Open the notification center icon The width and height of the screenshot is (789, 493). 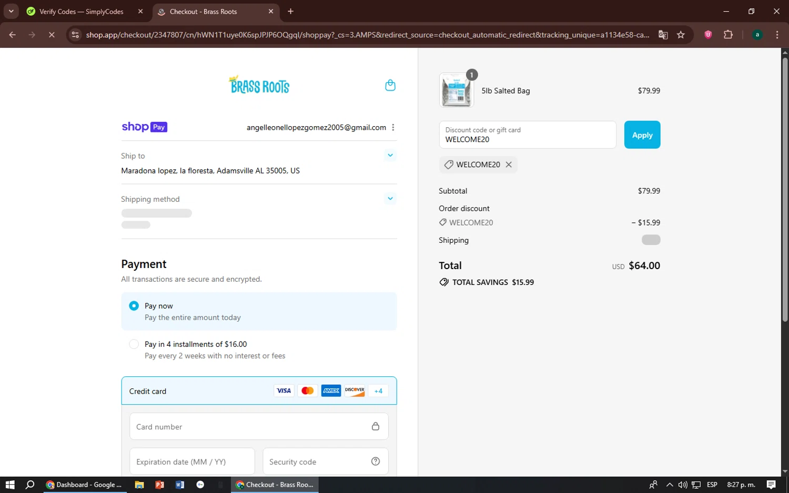(771, 485)
